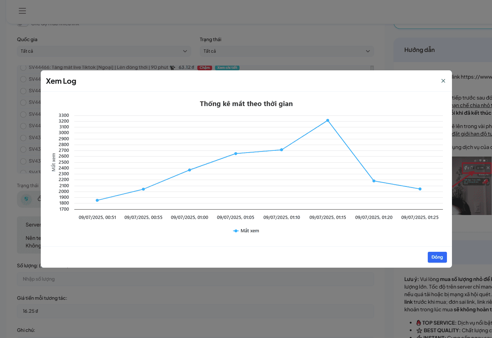This screenshot has height=338, width=492.
Task: Click Xem chi tiết on the SV44466 row
Action: click(x=227, y=68)
